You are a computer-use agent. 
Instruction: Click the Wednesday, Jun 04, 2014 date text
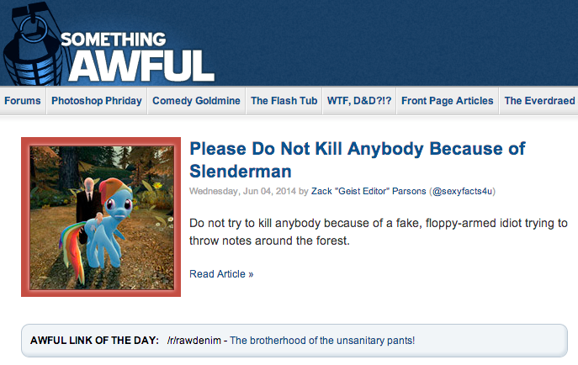(x=242, y=191)
